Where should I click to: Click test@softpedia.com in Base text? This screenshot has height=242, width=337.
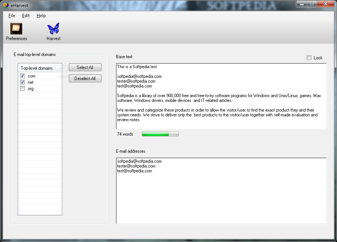(134, 86)
